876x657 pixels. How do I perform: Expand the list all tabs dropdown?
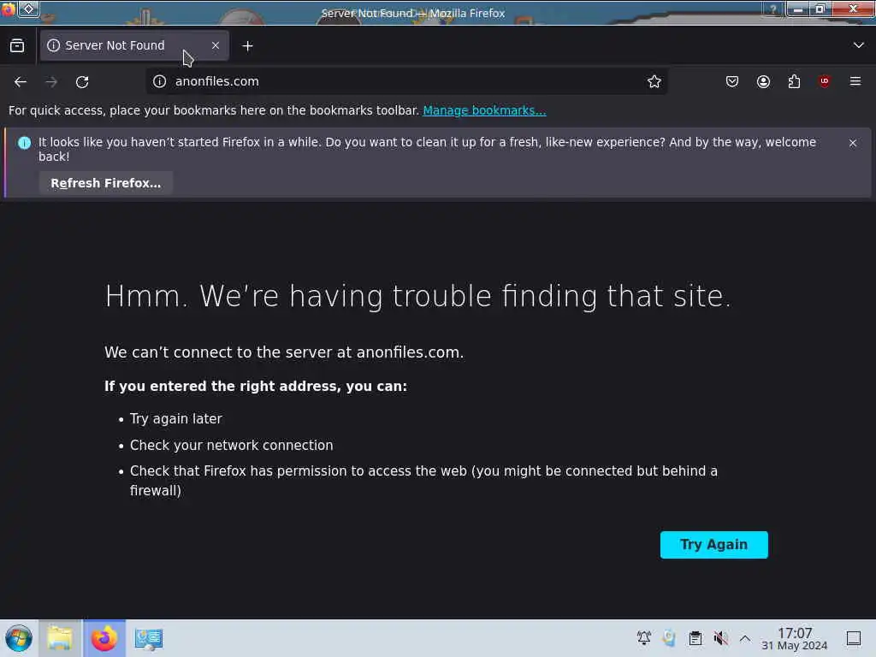coord(859,45)
